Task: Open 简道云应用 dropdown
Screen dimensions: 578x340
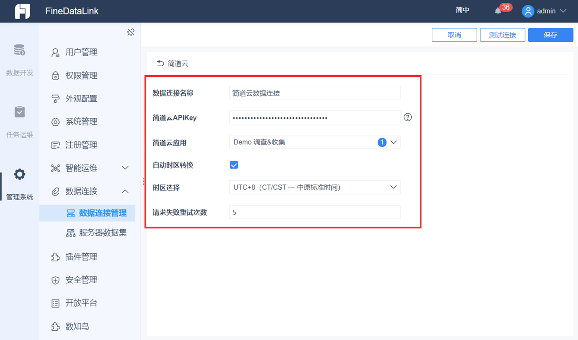Action: [315, 142]
